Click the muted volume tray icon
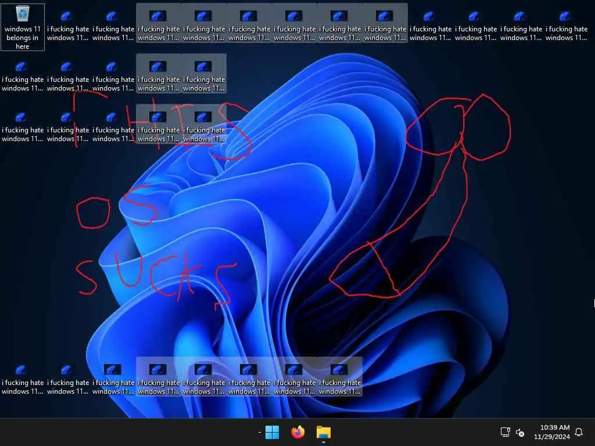Screen dimensions: 595x446 (x=520, y=432)
